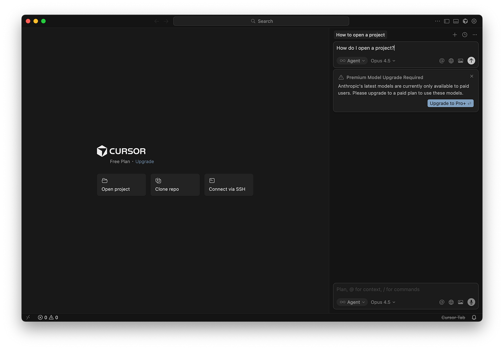Start voice input with microphone icon
This screenshot has width=504, height=350.
click(471, 302)
